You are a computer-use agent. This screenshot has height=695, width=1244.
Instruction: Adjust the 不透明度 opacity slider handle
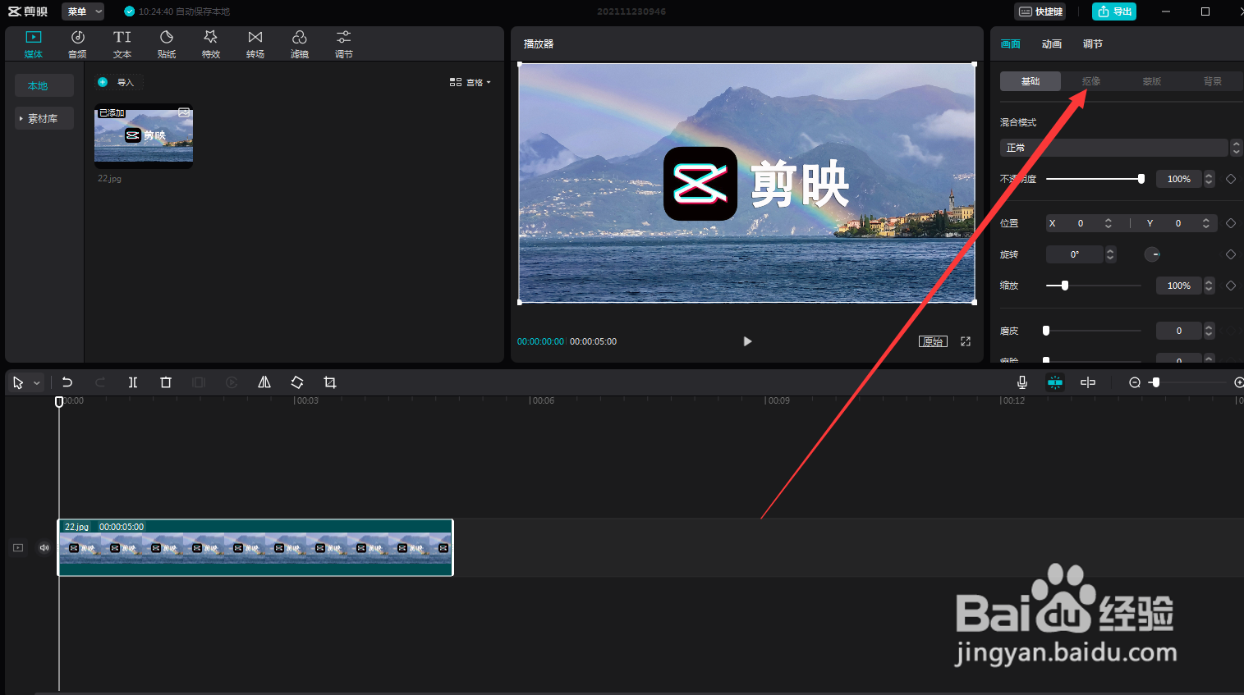[1141, 179]
